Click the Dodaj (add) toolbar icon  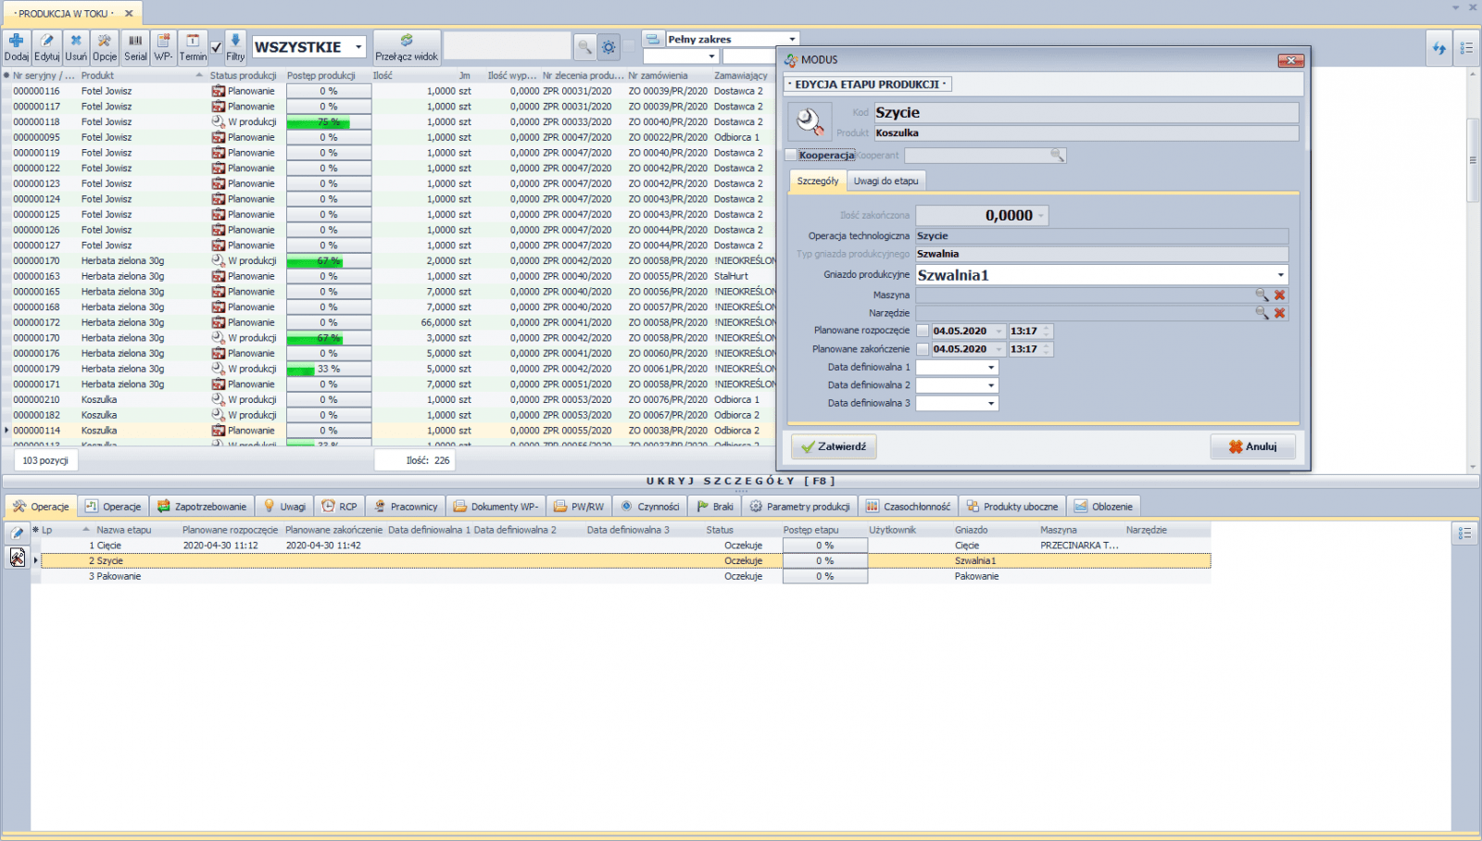pyautogui.click(x=16, y=41)
